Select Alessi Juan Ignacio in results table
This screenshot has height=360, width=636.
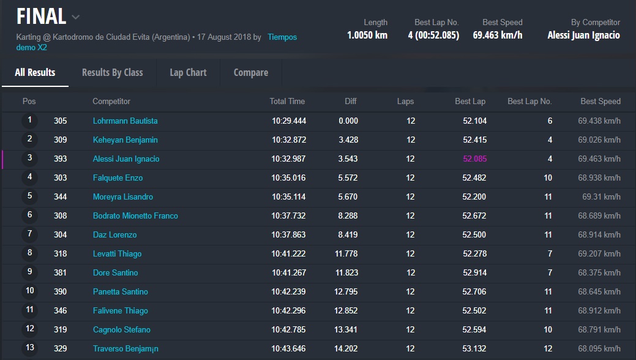[126, 159]
